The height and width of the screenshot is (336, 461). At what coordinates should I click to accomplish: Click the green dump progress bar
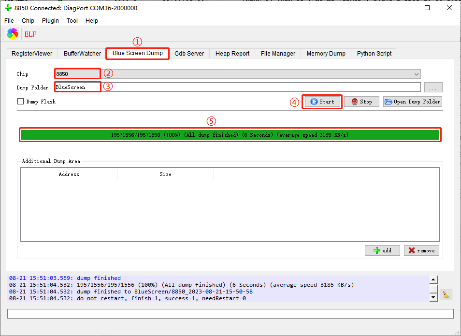(230, 135)
